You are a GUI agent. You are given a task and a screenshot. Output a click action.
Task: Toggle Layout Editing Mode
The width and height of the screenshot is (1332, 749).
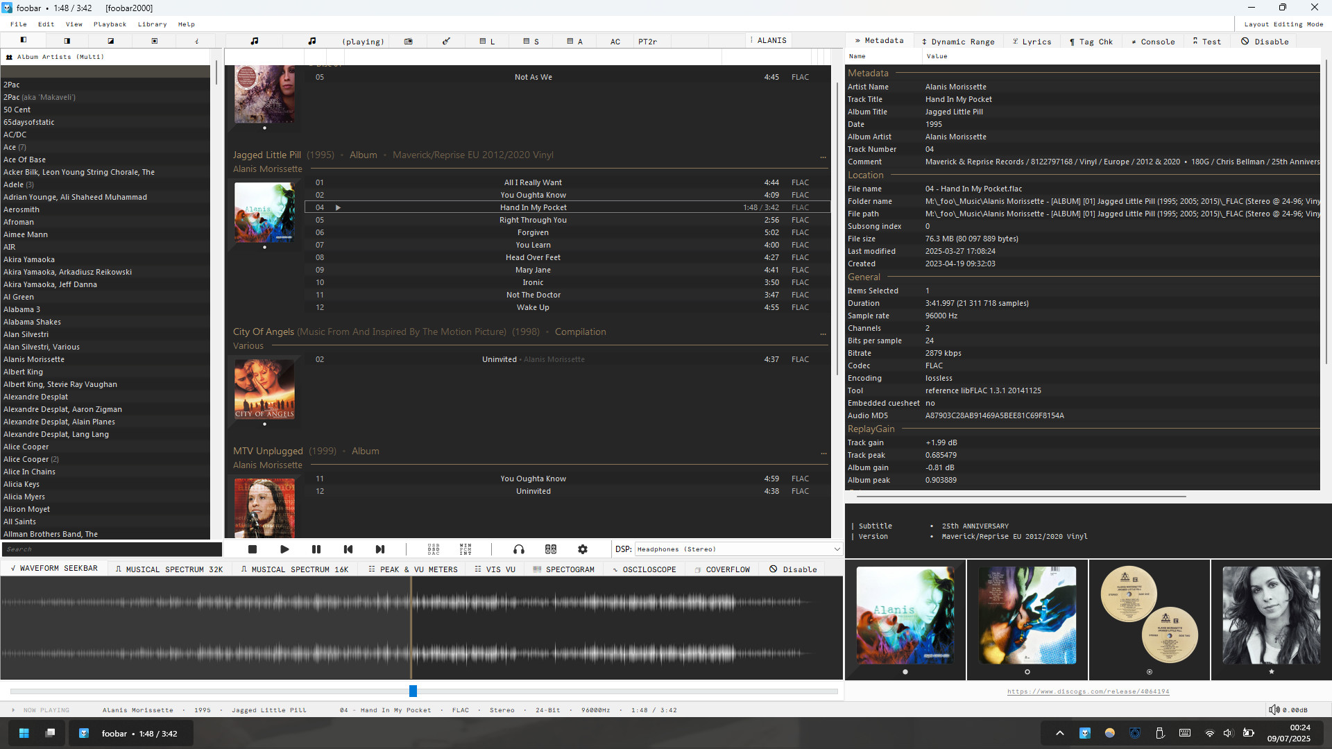pyautogui.click(x=1283, y=24)
